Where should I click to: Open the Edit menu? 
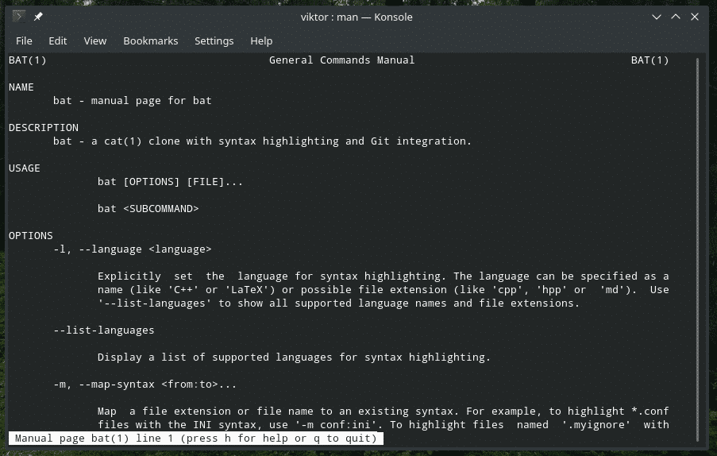click(x=58, y=41)
